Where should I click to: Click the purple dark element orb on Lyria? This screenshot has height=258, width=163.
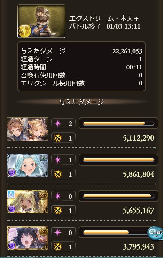click(x=12, y=173)
